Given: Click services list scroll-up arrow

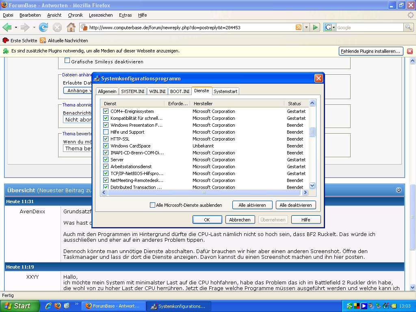Looking at the screenshot, I should click(x=312, y=103).
